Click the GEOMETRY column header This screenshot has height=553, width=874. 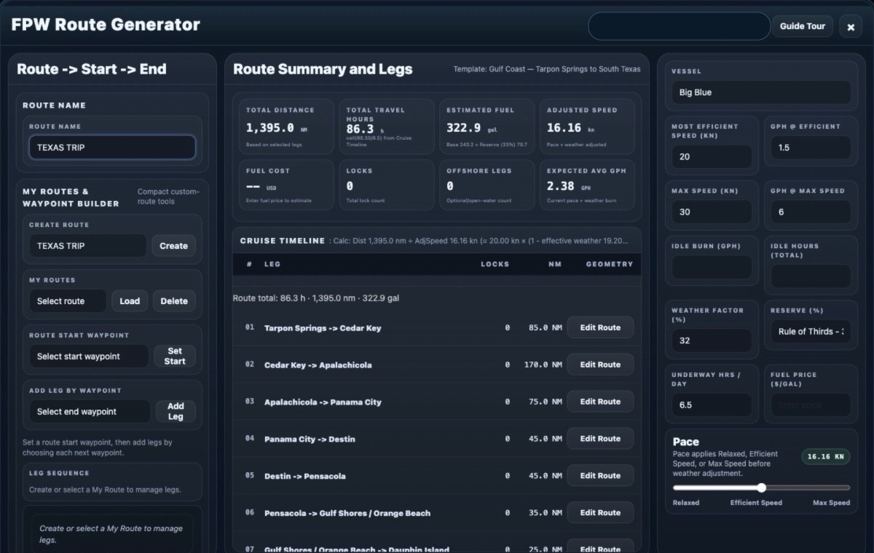[x=610, y=264]
